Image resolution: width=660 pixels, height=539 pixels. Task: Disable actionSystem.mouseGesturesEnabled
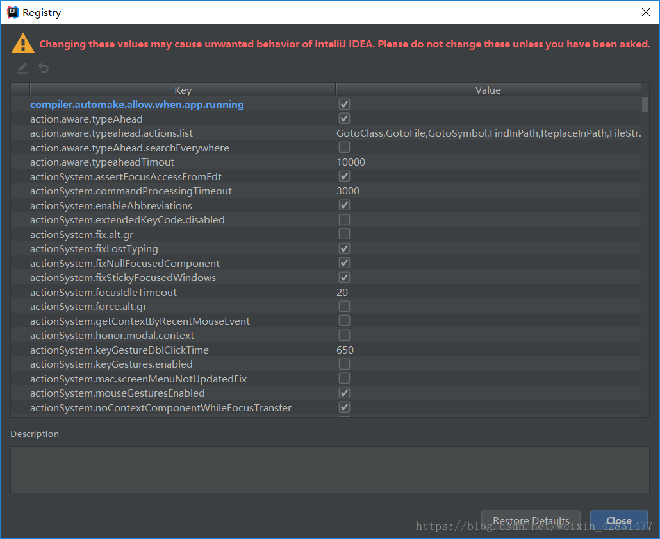(x=344, y=392)
